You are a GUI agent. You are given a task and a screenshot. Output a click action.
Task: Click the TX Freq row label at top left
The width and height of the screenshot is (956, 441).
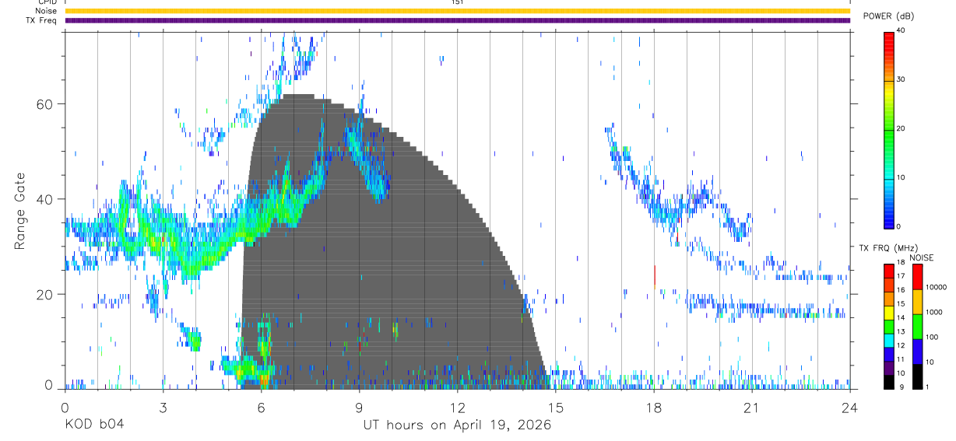[x=43, y=20]
